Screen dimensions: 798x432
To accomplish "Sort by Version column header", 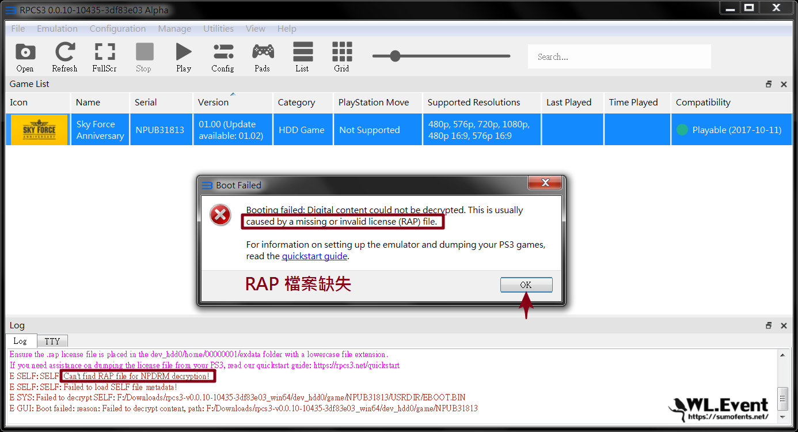I will click(x=233, y=103).
